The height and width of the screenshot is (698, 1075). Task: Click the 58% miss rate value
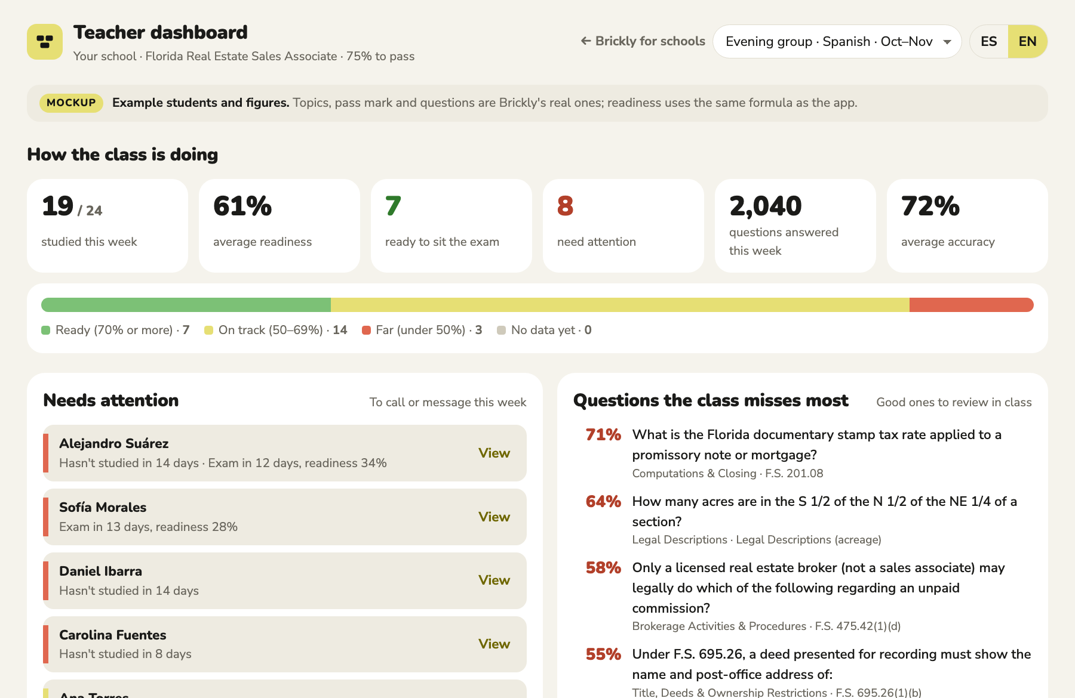pos(603,568)
